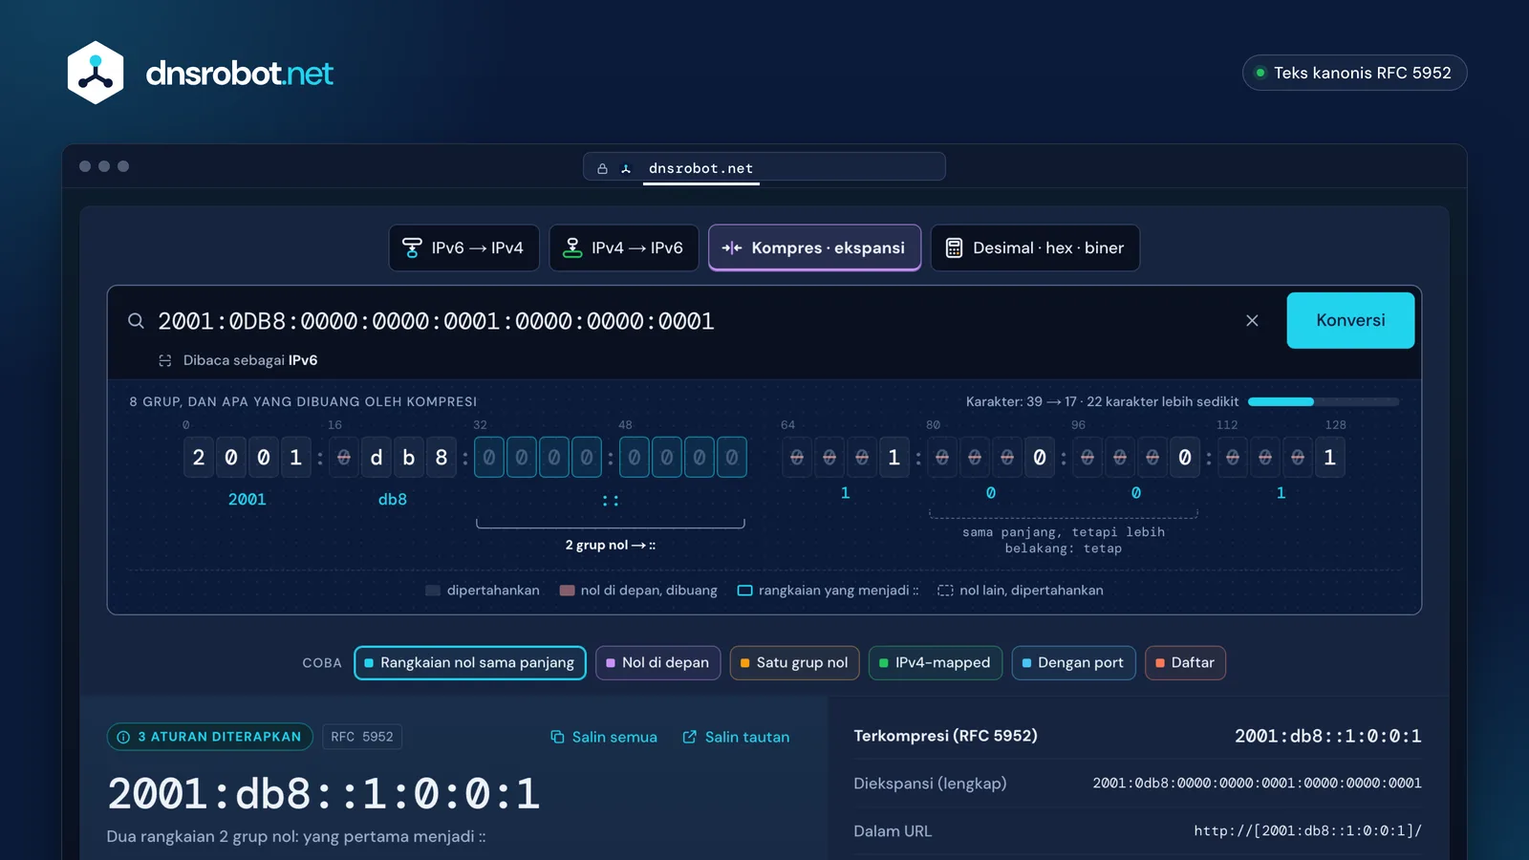
Task: Click the 2 grup nol → :: label
Action: (610, 546)
